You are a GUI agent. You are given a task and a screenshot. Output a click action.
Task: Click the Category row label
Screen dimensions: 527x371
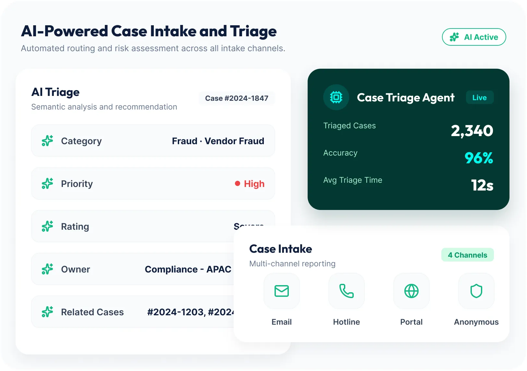[x=81, y=141]
